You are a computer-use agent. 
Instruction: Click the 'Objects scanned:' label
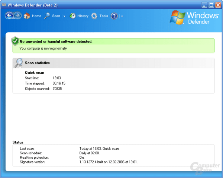point(37,89)
